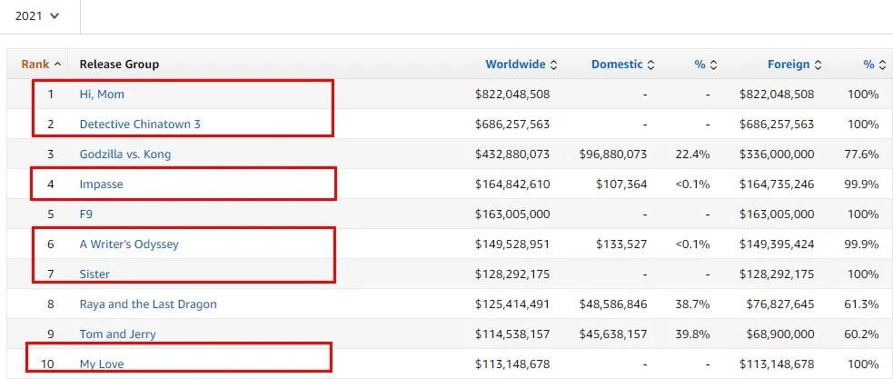Select the F9 release link
Image resolution: width=893 pixels, height=379 pixels.
click(86, 214)
